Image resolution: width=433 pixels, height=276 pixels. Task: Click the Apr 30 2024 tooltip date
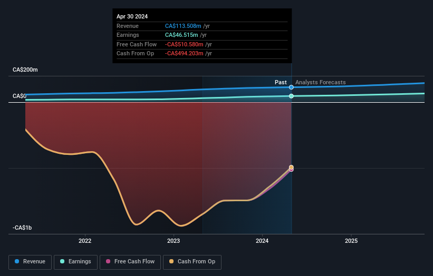[x=132, y=16]
